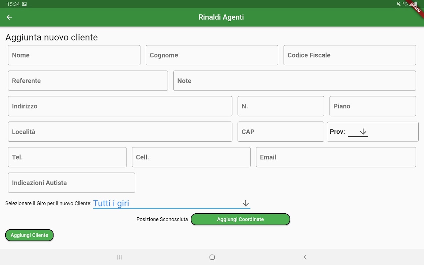The width and height of the screenshot is (424, 265).
Task: Open the Prov province dropdown
Action: pos(358,132)
